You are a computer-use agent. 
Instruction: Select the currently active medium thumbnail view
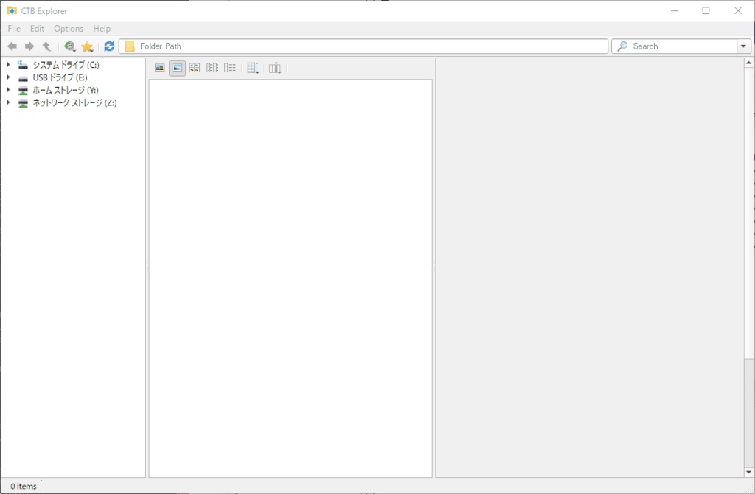177,68
